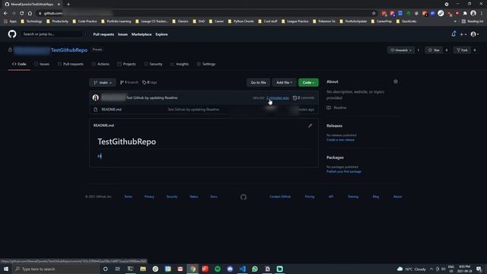The height and width of the screenshot is (274, 487).
Task: Open the About section settings gear
Action: click(x=396, y=81)
